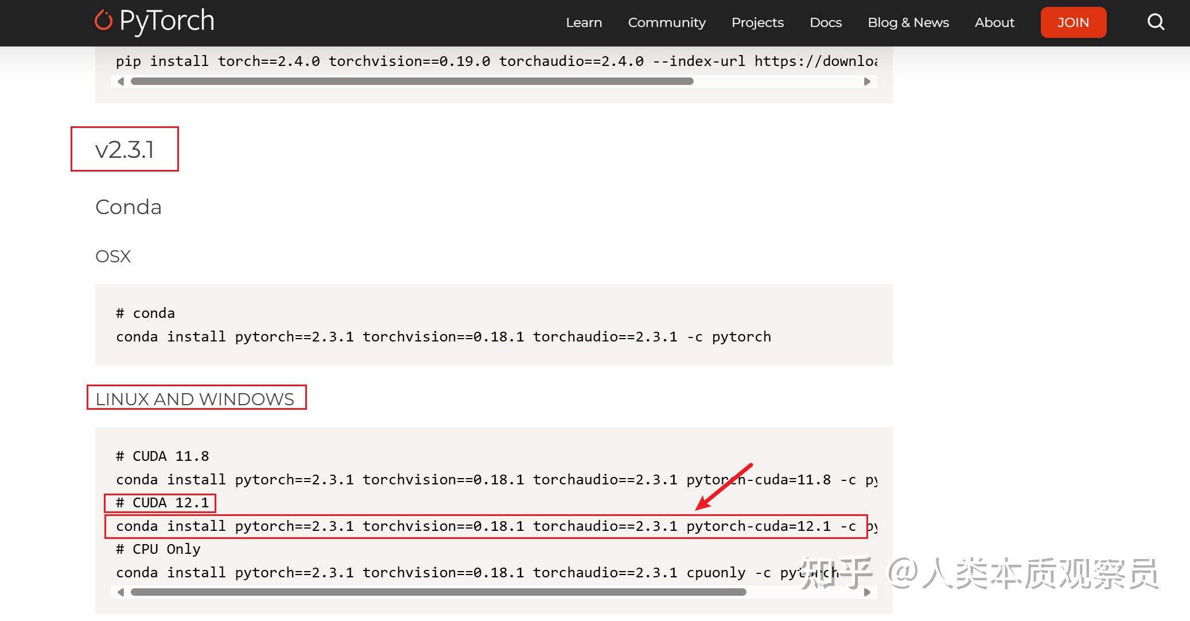Click the PyTorch flame icon next to the wordmark

pyautogui.click(x=103, y=21)
